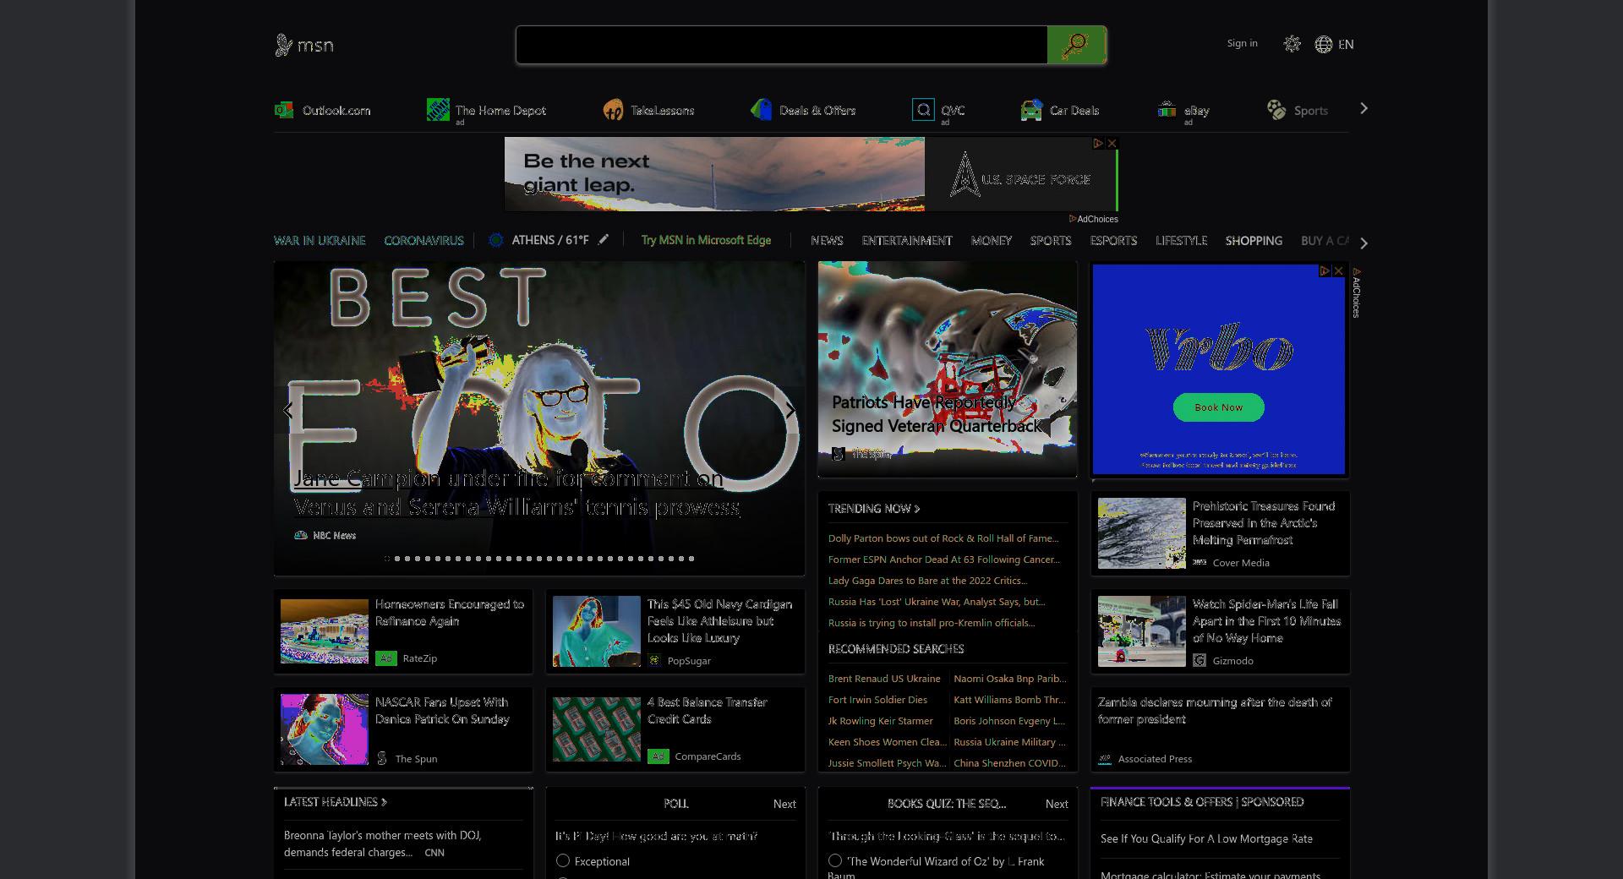Image resolution: width=1623 pixels, height=879 pixels.
Task: Click the Sign in link
Action: (x=1242, y=43)
